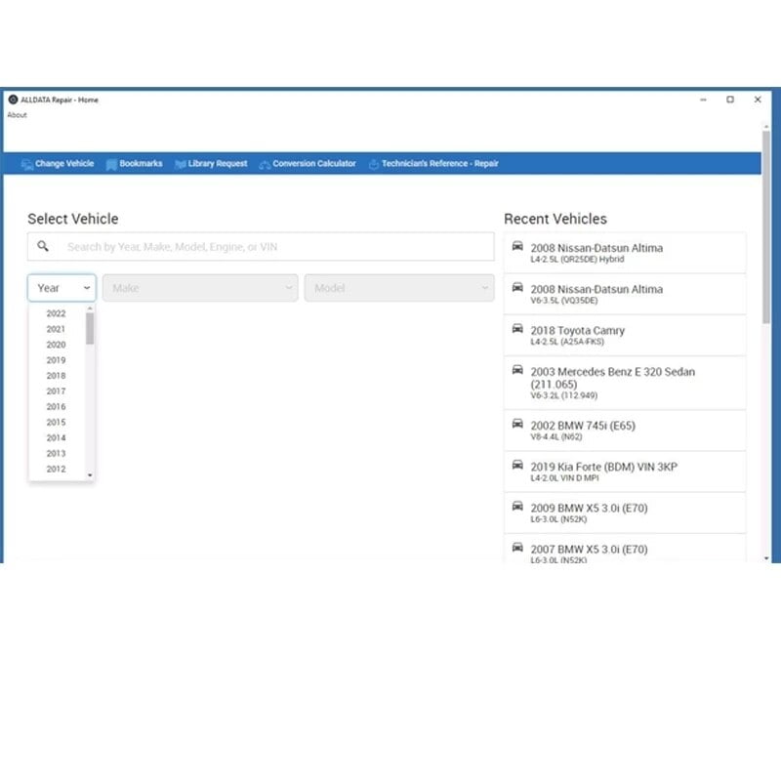Open the About menu

pyautogui.click(x=17, y=115)
